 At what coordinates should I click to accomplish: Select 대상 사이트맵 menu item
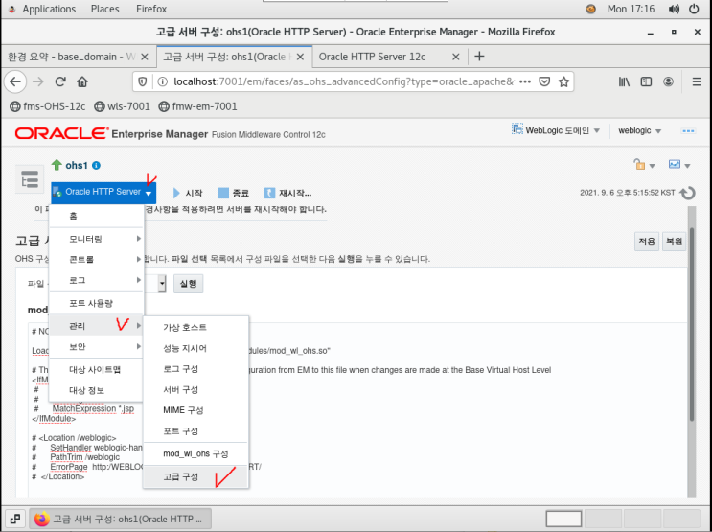click(97, 369)
